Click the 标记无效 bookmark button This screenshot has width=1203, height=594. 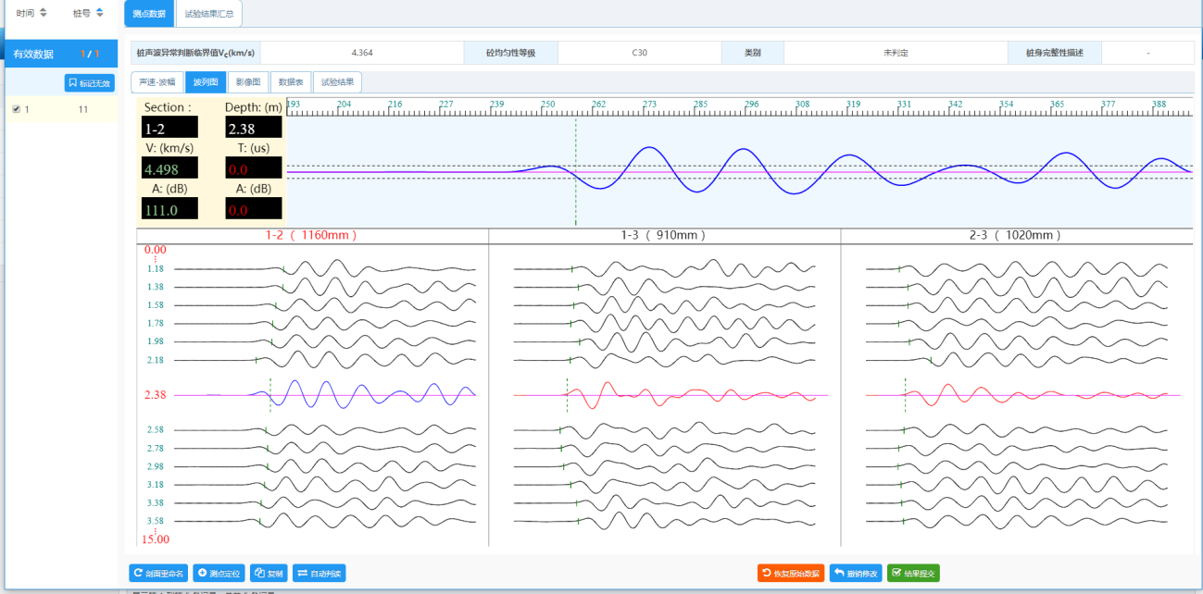90,83
